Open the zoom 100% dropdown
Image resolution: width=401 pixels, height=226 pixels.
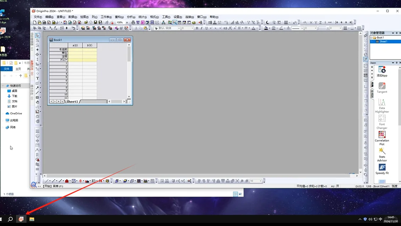pyautogui.click(x=127, y=22)
